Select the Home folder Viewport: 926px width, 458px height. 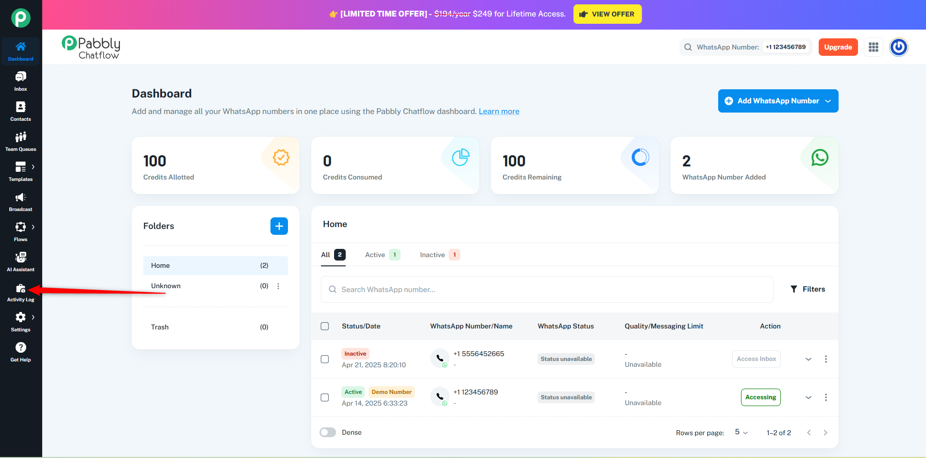click(216, 265)
